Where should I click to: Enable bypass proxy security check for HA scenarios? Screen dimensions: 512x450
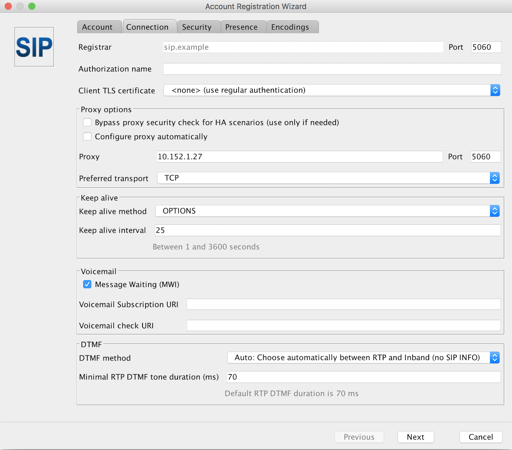[x=87, y=122]
